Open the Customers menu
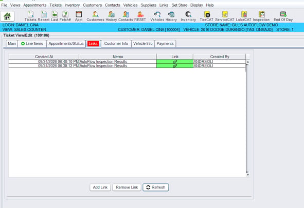The image size is (304, 208). (x=93, y=5)
